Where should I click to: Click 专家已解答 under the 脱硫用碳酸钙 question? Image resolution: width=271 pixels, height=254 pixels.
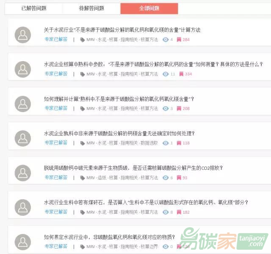tap(56, 178)
